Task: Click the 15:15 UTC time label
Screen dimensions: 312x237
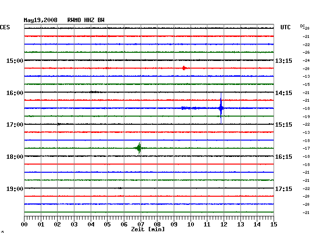Action: [284, 125]
